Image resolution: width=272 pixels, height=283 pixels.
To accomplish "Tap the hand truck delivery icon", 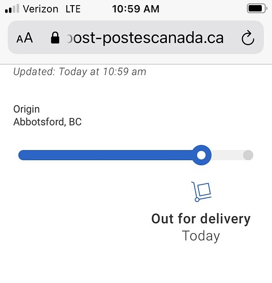I will (201, 191).
